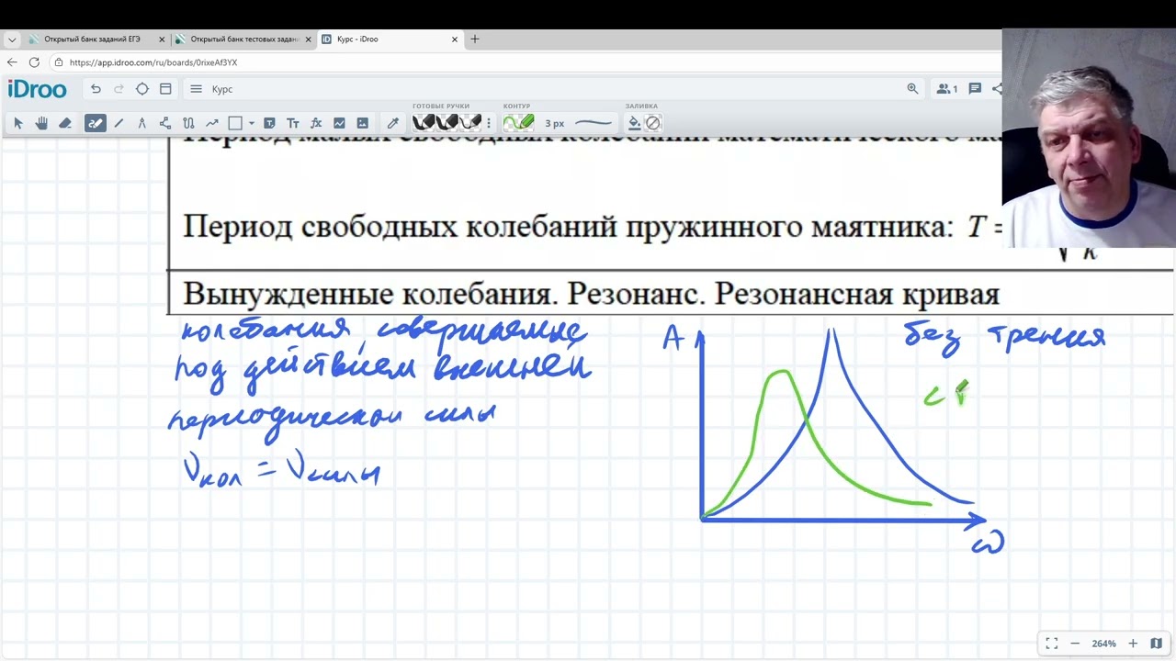This screenshot has width=1176, height=661.
Task: Select the sticky note text tool
Action: (269, 123)
